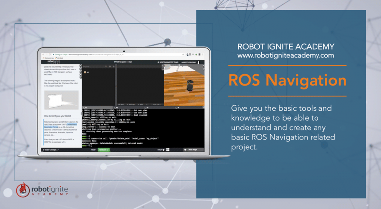Click the map example image in the notebook

[62, 101]
